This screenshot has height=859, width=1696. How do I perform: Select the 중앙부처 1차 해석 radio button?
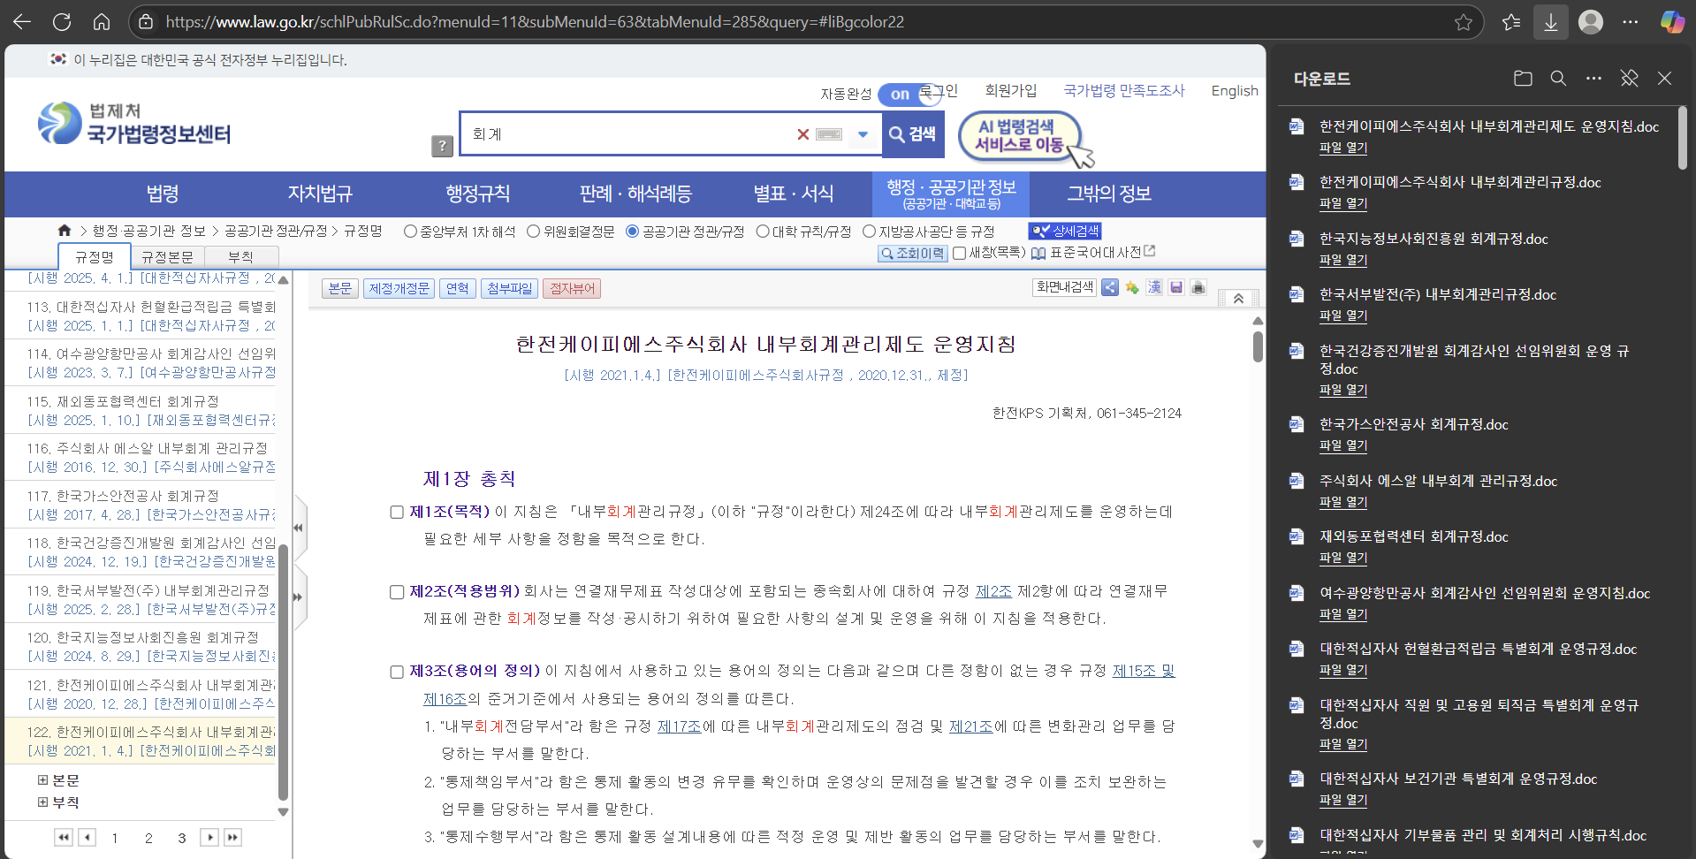(x=410, y=232)
